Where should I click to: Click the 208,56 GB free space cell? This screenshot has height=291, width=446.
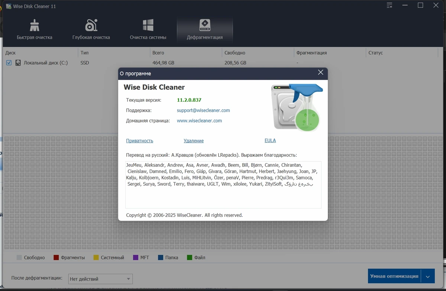235,63
